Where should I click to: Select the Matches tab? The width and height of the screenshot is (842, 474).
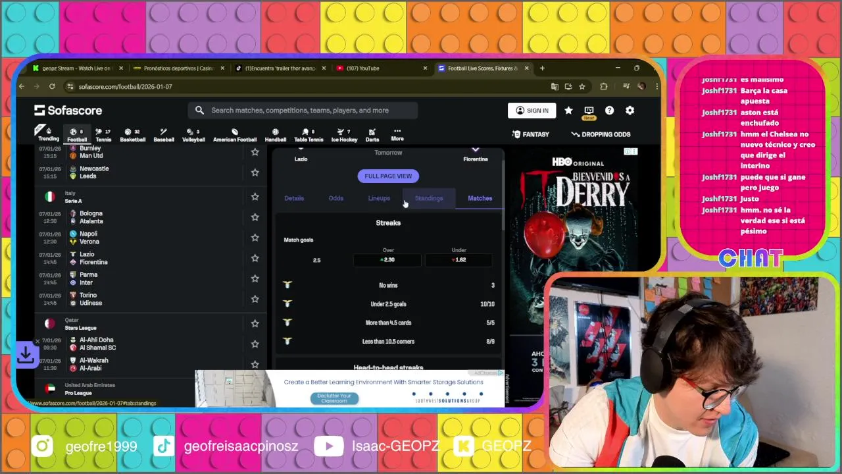pos(480,198)
